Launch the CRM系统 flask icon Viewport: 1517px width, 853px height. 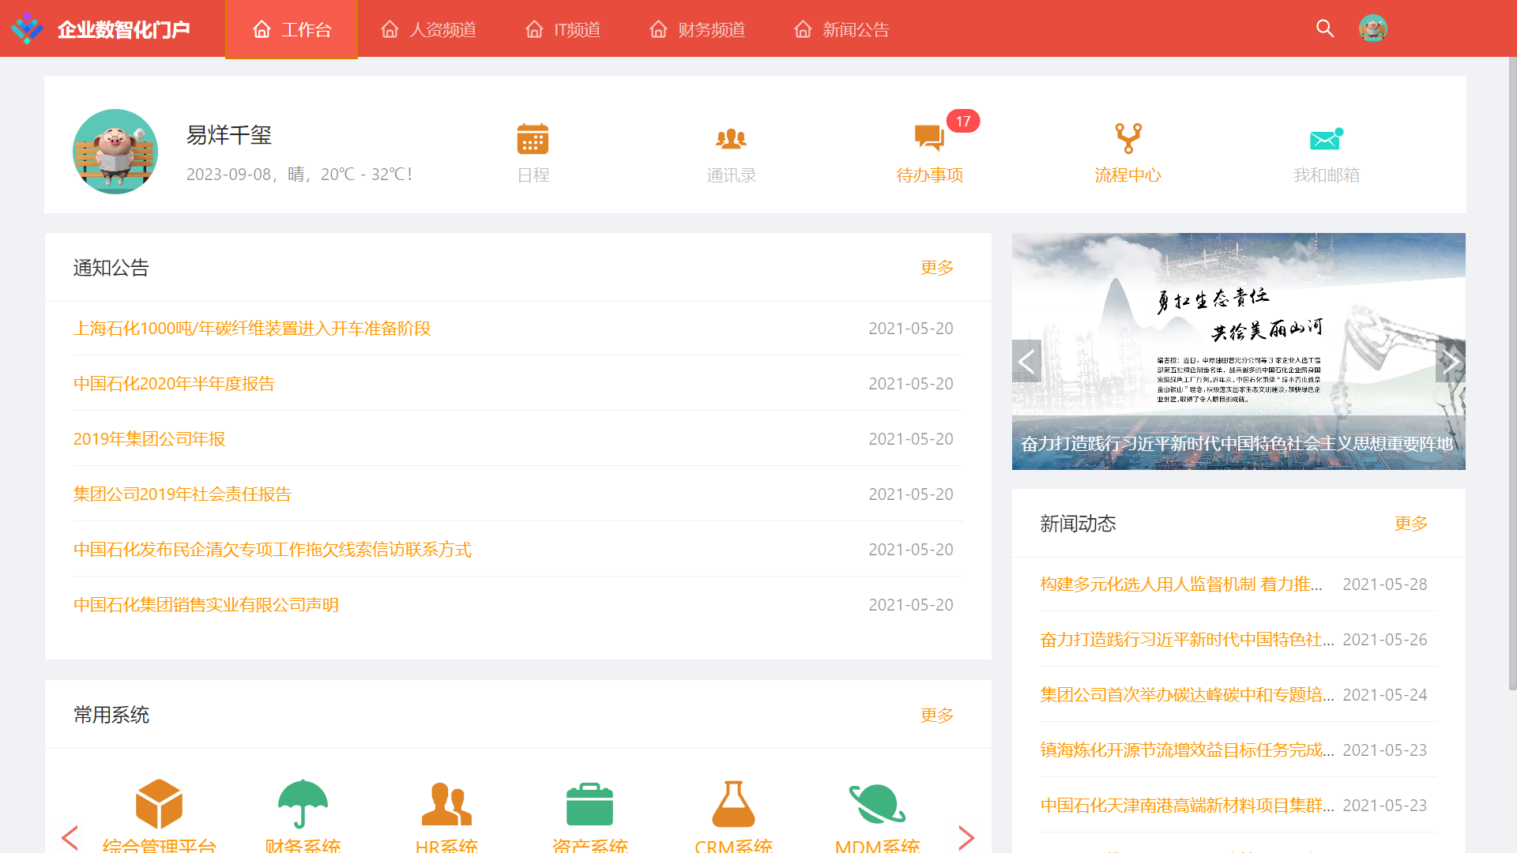[x=733, y=804]
